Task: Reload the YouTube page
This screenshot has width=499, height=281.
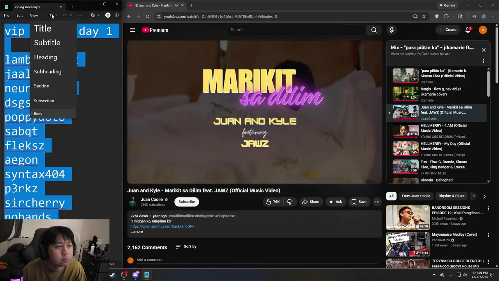Action: (147, 16)
